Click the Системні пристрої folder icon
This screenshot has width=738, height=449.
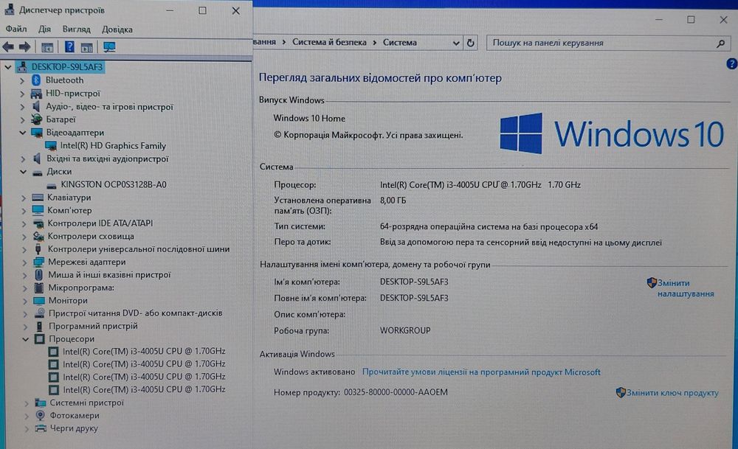41,403
